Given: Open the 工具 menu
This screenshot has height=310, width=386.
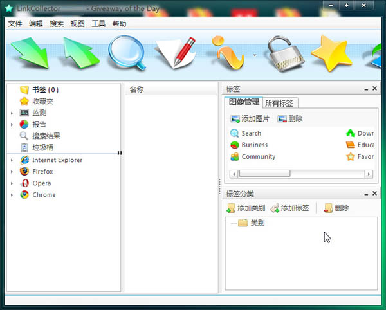Looking at the screenshot, I should [x=98, y=24].
